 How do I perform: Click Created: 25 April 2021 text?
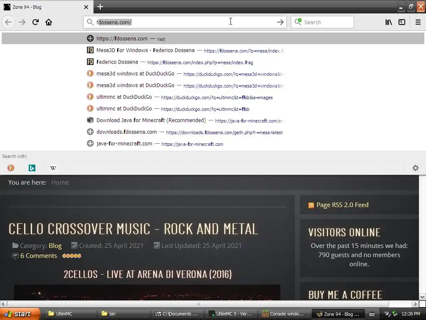pyautogui.click(x=111, y=246)
